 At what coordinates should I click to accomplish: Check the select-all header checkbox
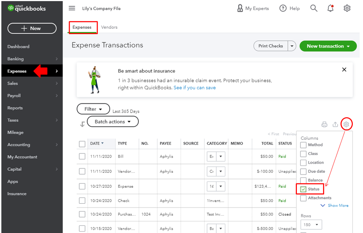pos(82,144)
